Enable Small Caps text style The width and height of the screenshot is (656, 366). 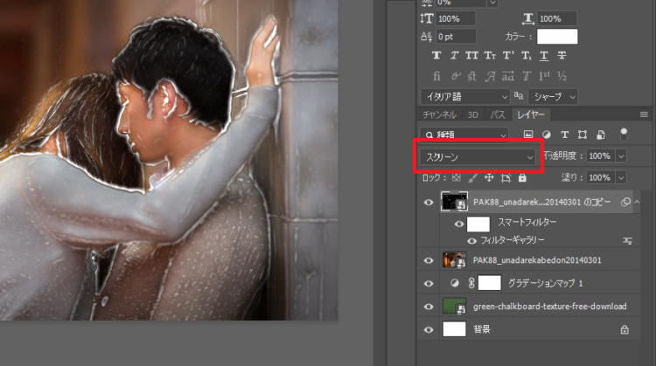490,56
